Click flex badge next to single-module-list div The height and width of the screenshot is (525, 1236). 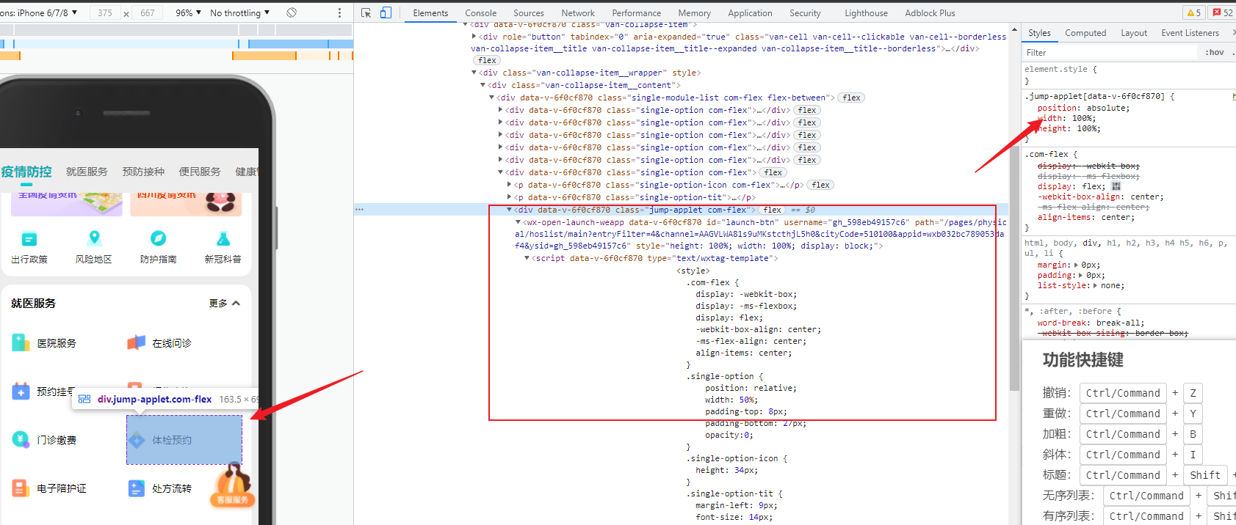(852, 98)
